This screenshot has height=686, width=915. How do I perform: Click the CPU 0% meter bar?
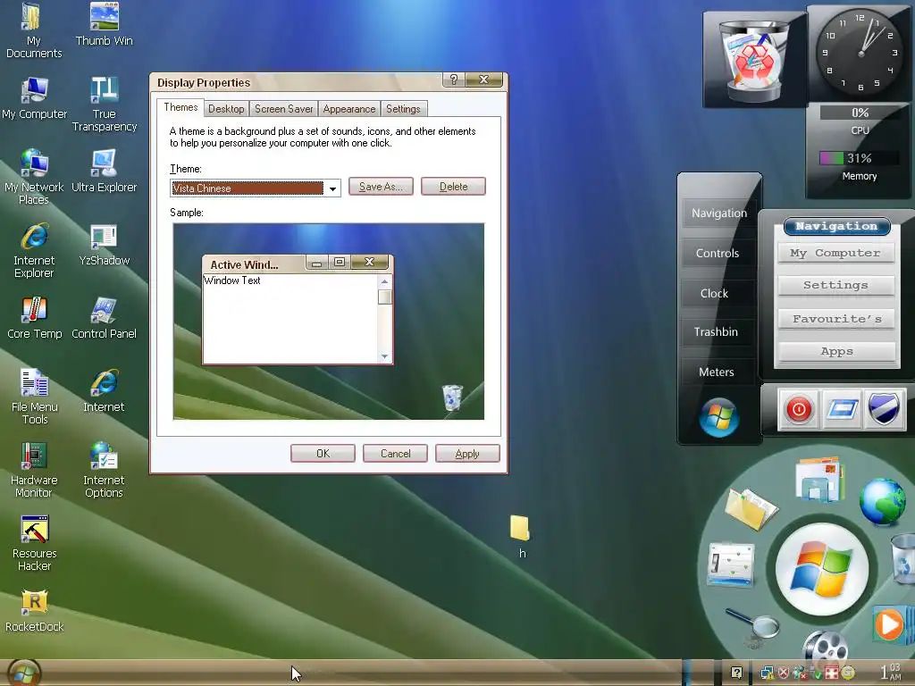click(x=859, y=113)
